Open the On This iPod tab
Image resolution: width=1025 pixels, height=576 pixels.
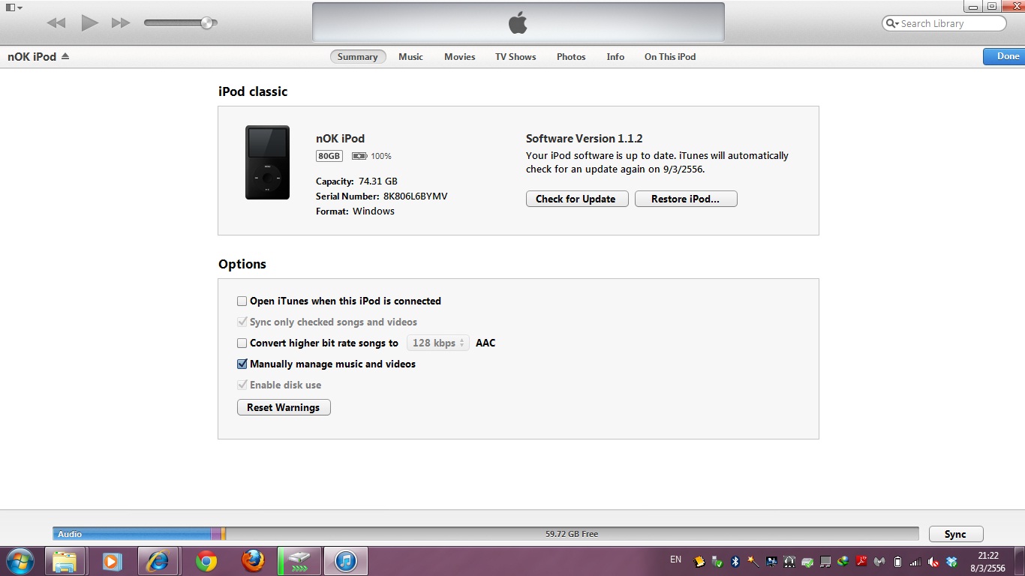pyautogui.click(x=670, y=57)
